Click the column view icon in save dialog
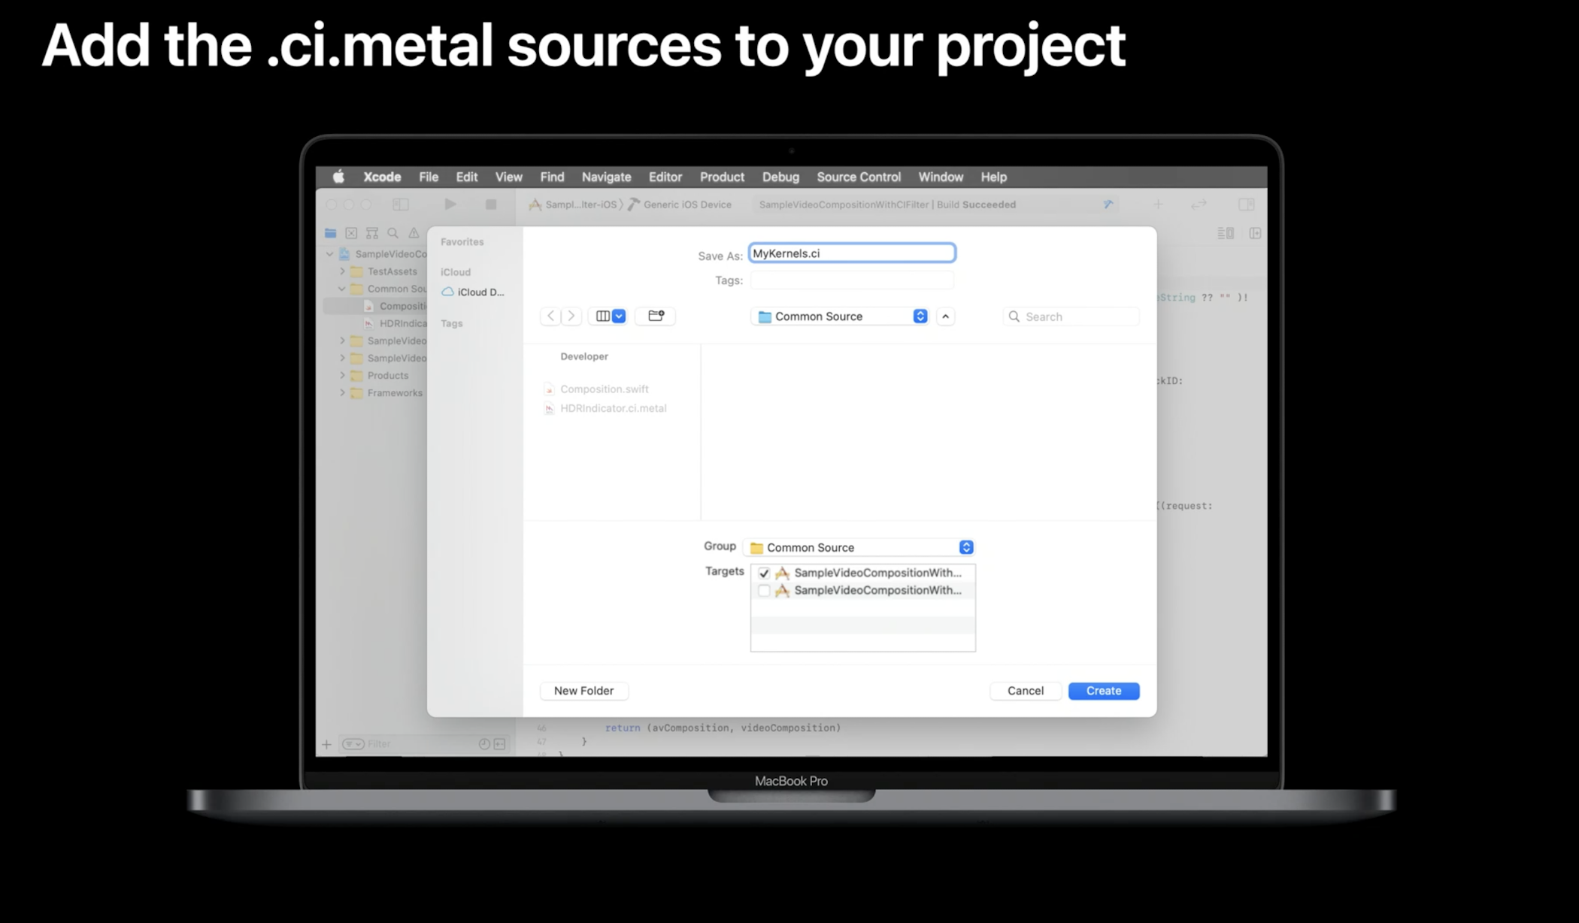Viewport: 1579px width, 923px height. pos(602,316)
